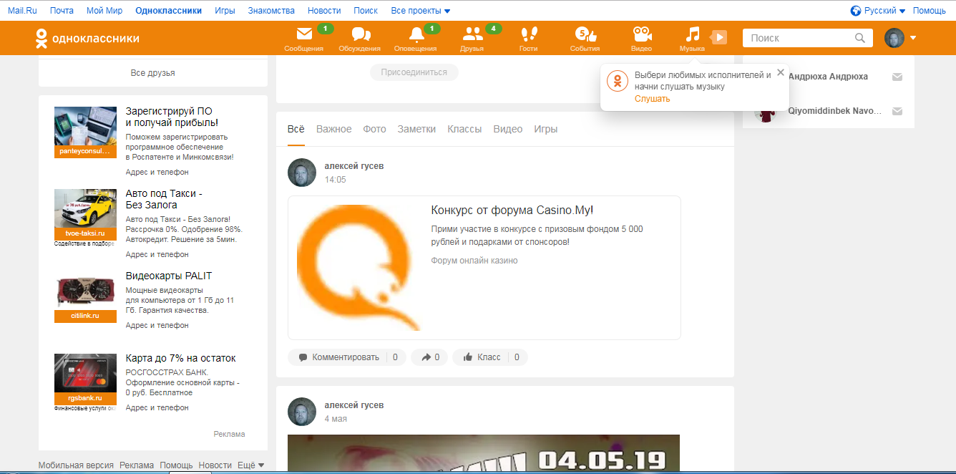
Task: Open алексей гусев avatar on 14:05 post
Action: [301, 173]
